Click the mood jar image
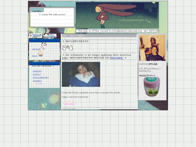196x147 pixels. [x=152, y=87]
